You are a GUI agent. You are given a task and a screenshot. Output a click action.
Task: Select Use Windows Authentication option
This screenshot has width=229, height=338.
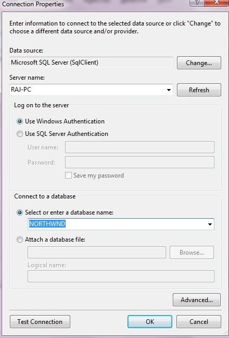coord(20,121)
